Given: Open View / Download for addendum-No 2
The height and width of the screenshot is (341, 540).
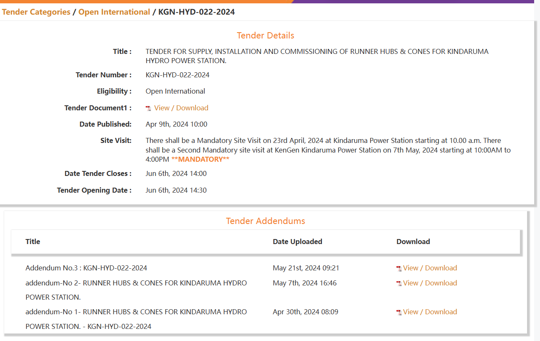Looking at the screenshot, I should 430,283.
